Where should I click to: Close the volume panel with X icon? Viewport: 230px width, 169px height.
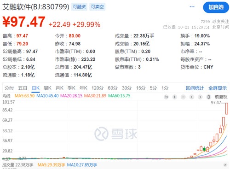tap(225, 165)
